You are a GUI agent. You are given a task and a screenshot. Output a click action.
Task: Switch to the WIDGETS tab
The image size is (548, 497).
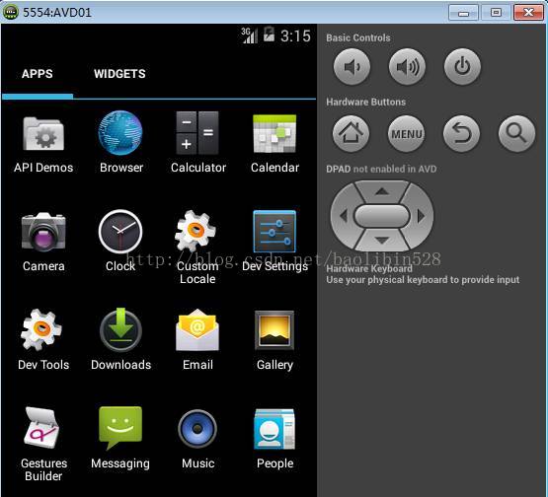pyautogui.click(x=119, y=74)
